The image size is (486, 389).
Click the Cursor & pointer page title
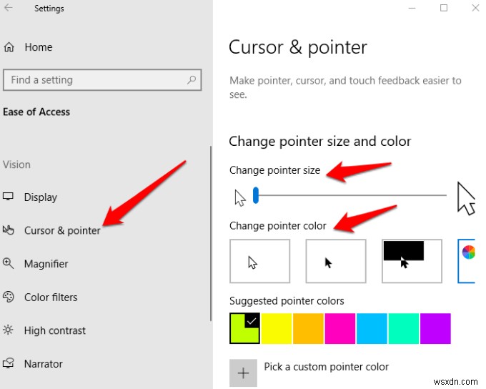click(x=298, y=47)
